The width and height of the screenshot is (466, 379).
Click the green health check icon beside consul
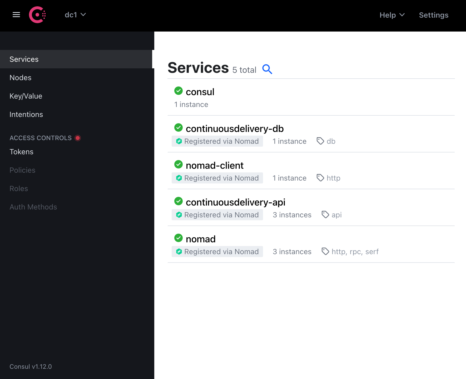click(x=179, y=91)
